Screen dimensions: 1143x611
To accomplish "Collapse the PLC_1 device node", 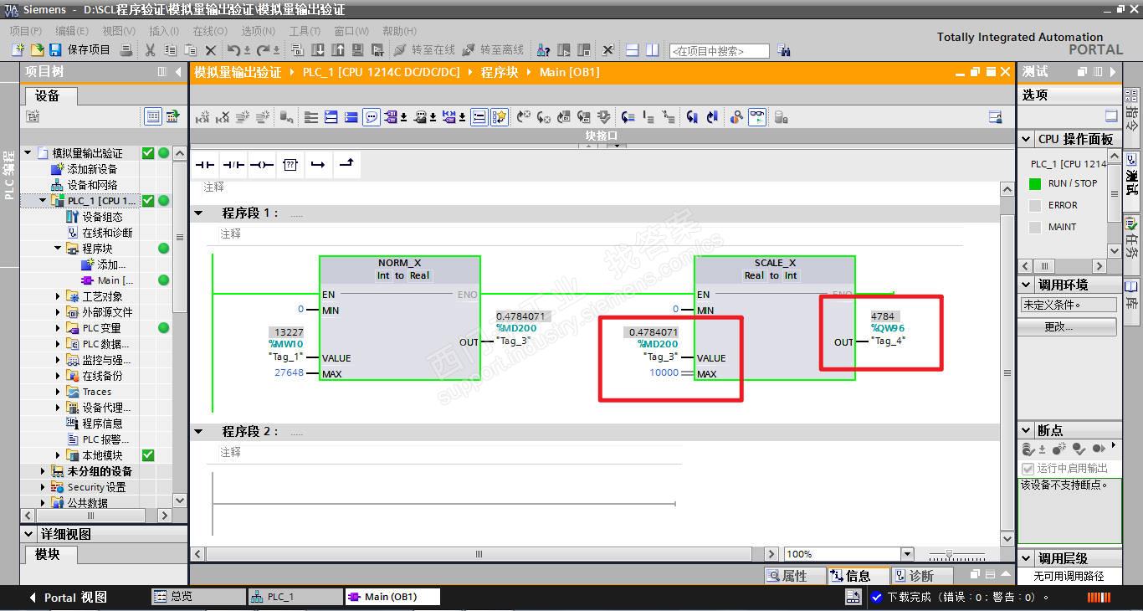I will (44, 201).
